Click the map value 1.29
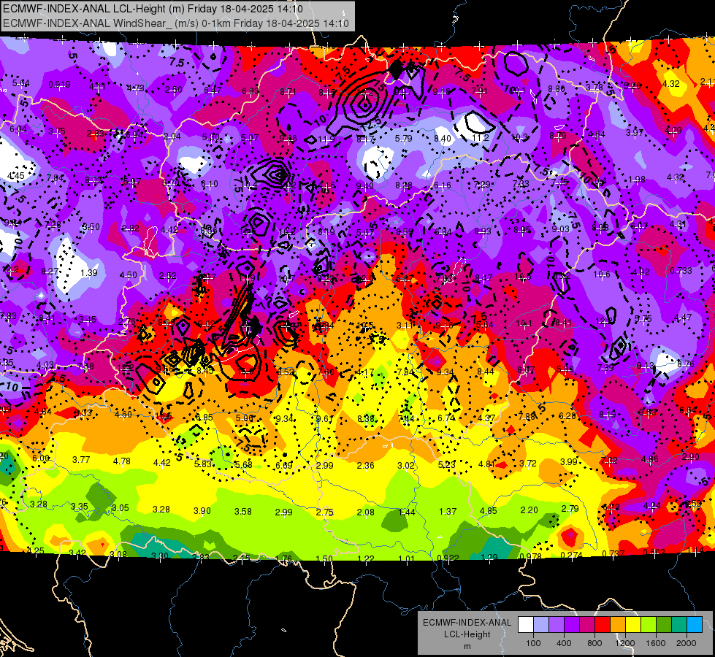This screenshot has width=715, height=657. tap(489, 557)
